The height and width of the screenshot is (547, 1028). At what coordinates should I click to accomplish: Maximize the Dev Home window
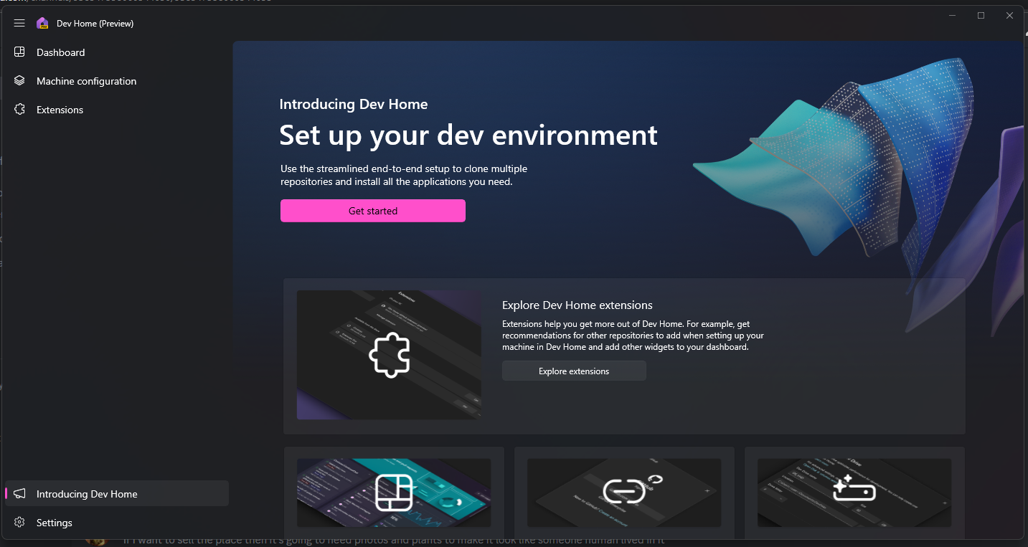(981, 16)
